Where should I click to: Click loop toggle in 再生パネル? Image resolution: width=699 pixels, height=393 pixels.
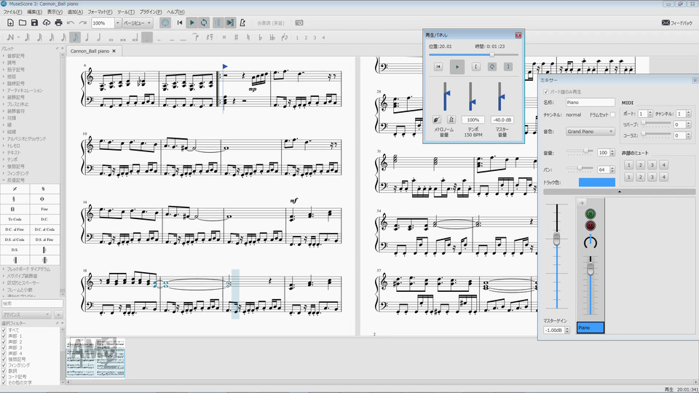pos(491,67)
